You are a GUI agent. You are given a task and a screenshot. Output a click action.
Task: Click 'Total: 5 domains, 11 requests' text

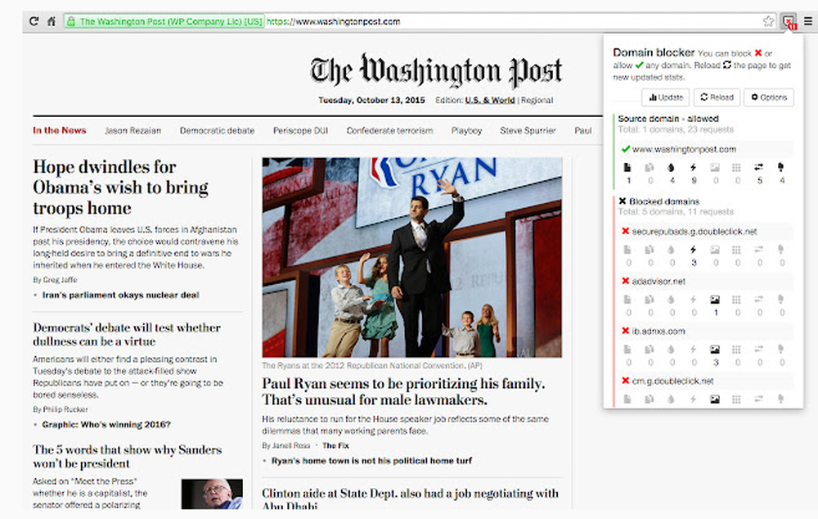coord(676,211)
